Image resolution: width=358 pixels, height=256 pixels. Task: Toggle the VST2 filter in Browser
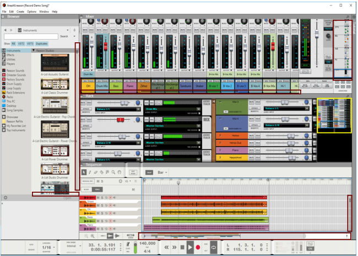(x=21, y=44)
